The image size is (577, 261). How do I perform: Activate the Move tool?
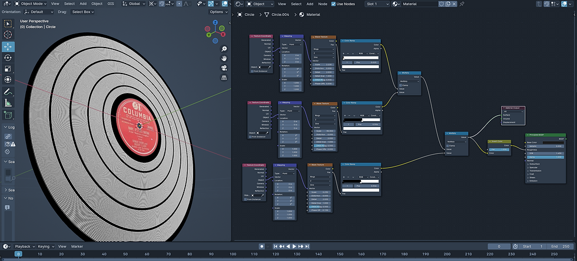coord(8,46)
